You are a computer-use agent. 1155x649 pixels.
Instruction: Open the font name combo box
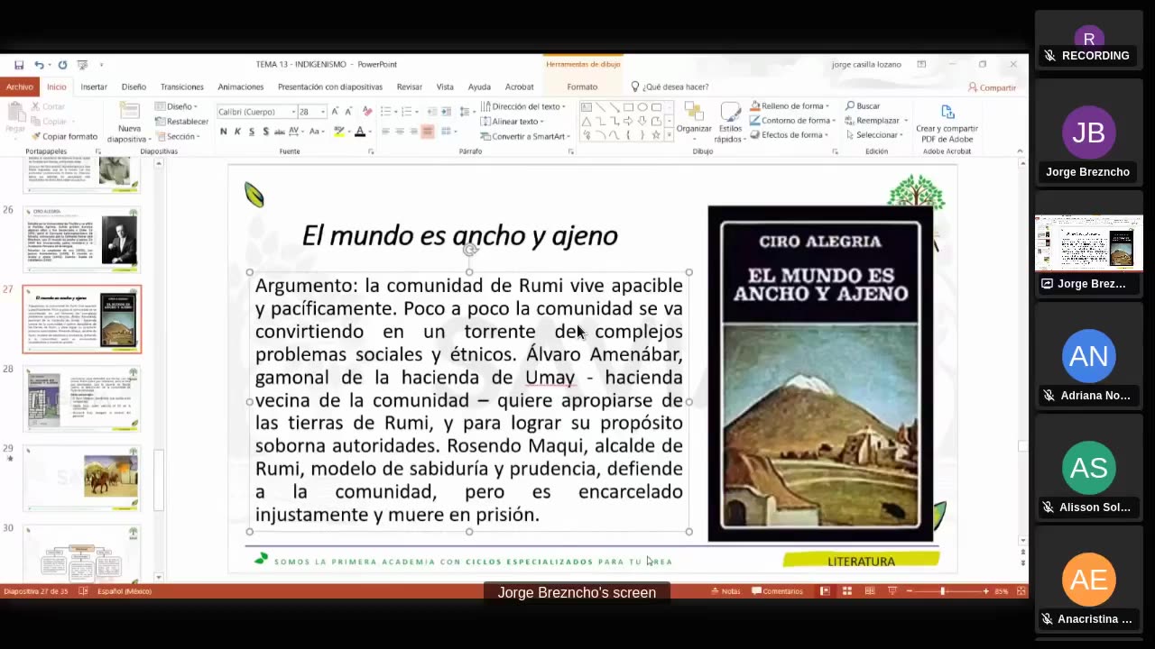tap(256, 112)
